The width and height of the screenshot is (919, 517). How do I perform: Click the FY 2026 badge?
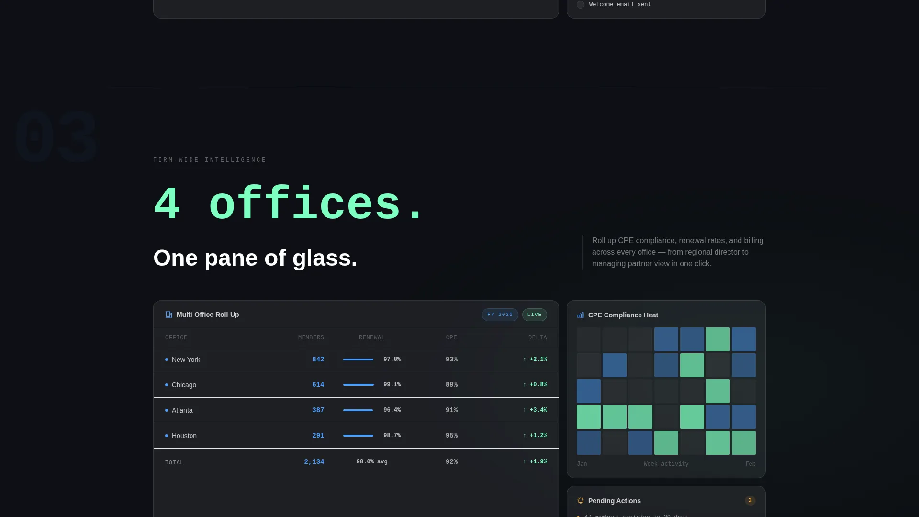(500, 315)
